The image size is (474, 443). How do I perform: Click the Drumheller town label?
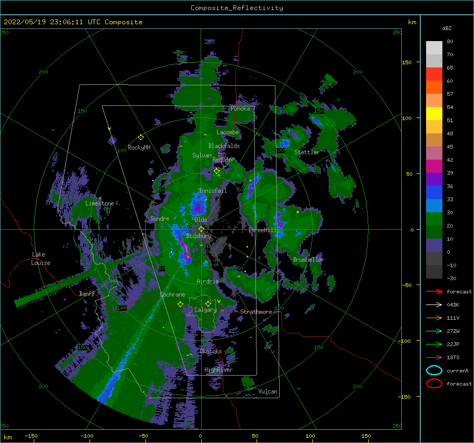pos(309,260)
